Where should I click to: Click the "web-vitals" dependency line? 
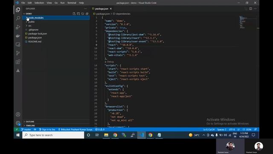[x=122, y=55]
